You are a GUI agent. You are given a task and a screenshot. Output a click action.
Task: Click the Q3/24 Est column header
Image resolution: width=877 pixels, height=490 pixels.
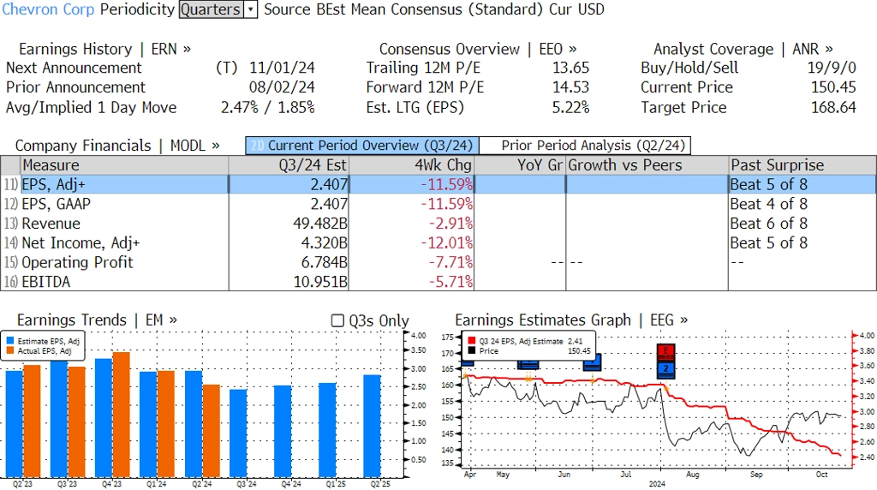[x=289, y=165]
